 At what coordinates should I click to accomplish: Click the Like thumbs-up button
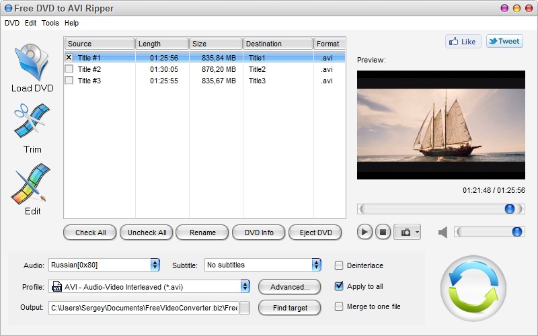[463, 42]
